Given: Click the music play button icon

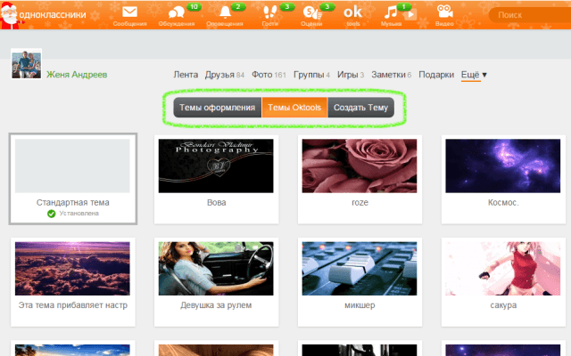Looking at the screenshot, I should click(410, 15).
